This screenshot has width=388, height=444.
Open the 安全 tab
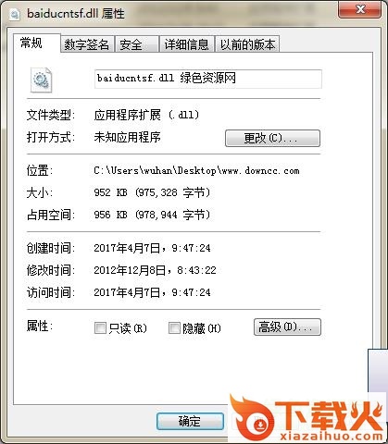pyautogui.click(x=137, y=44)
